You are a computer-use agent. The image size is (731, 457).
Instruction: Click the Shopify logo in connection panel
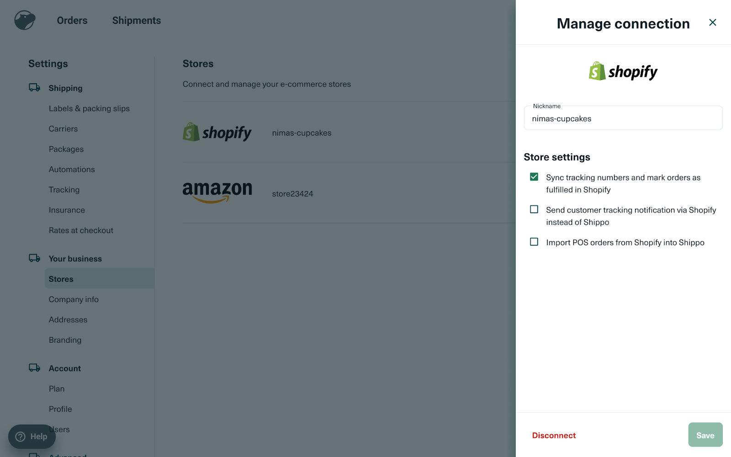click(x=623, y=71)
